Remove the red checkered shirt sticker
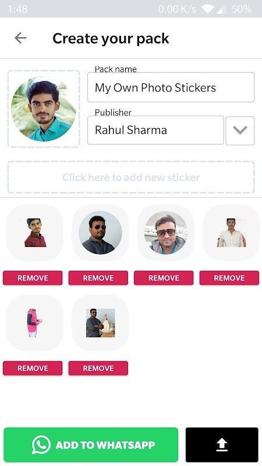Viewport: 262px width, 466px height. coord(33,278)
